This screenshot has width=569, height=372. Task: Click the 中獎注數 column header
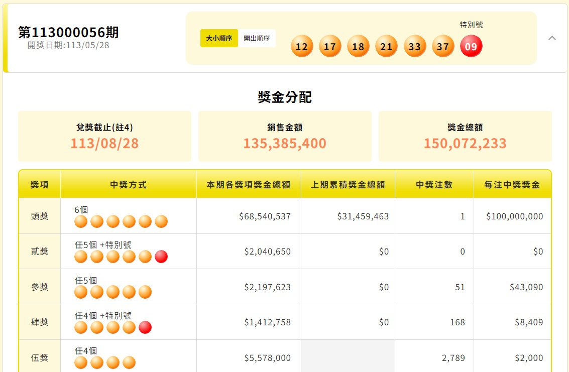(x=434, y=185)
